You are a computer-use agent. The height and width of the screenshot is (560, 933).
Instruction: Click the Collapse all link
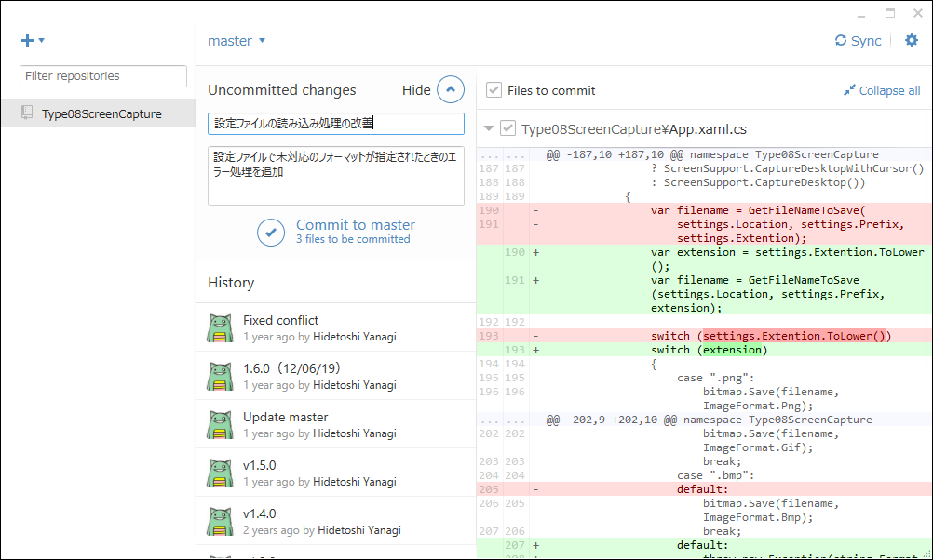(888, 89)
